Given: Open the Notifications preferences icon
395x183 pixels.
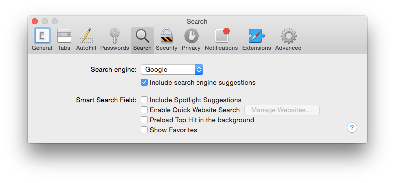Looking at the screenshot, I should 222,35.
